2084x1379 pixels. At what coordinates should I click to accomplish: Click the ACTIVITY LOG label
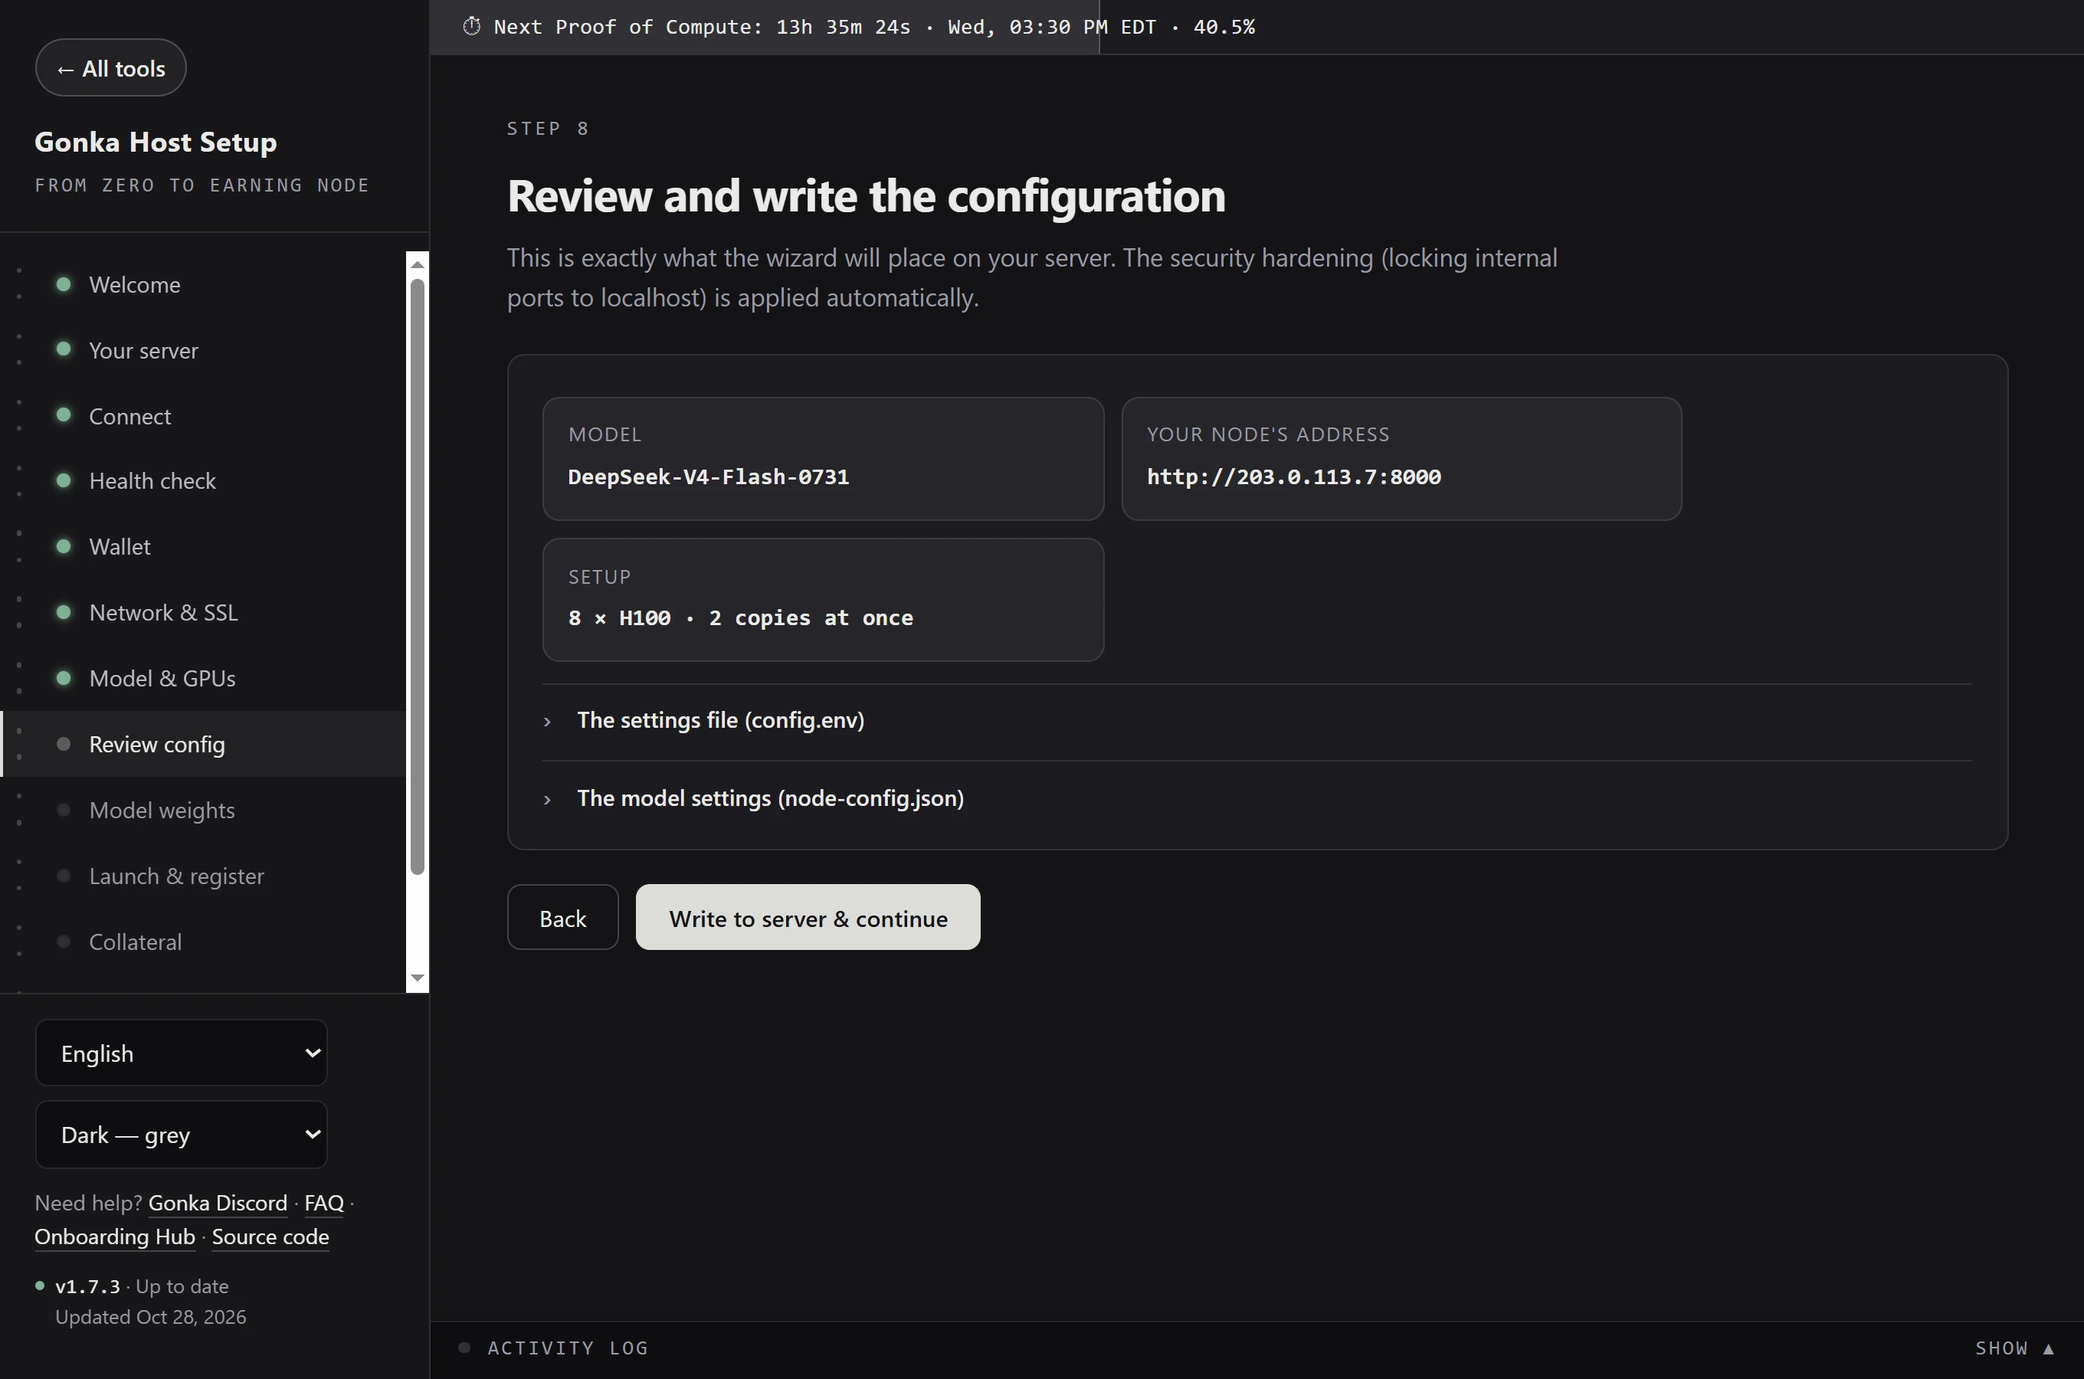pos(567,1348)
